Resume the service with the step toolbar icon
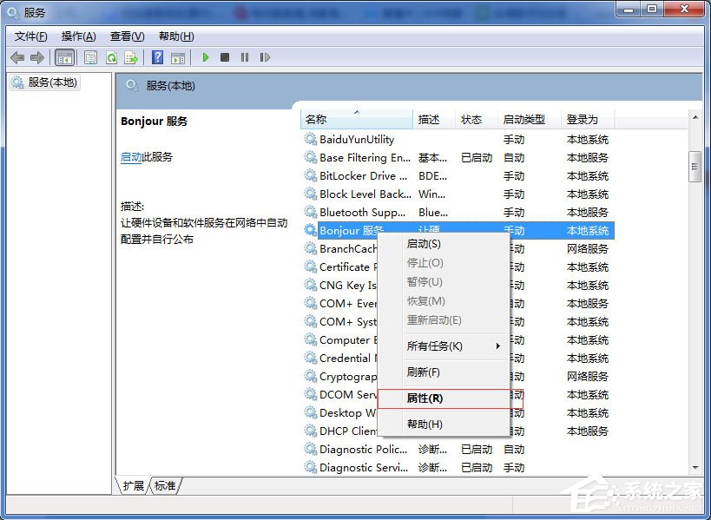The width and height of the screenshot is (711, 520). point(265,57)
